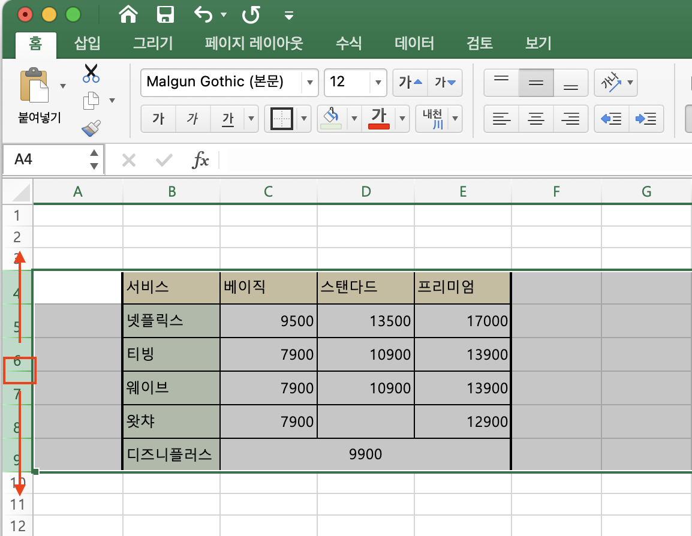The height and width of the screenshot is (536, 692).
Task: Apply cell borders with the border icon
Action: (282, 119)
